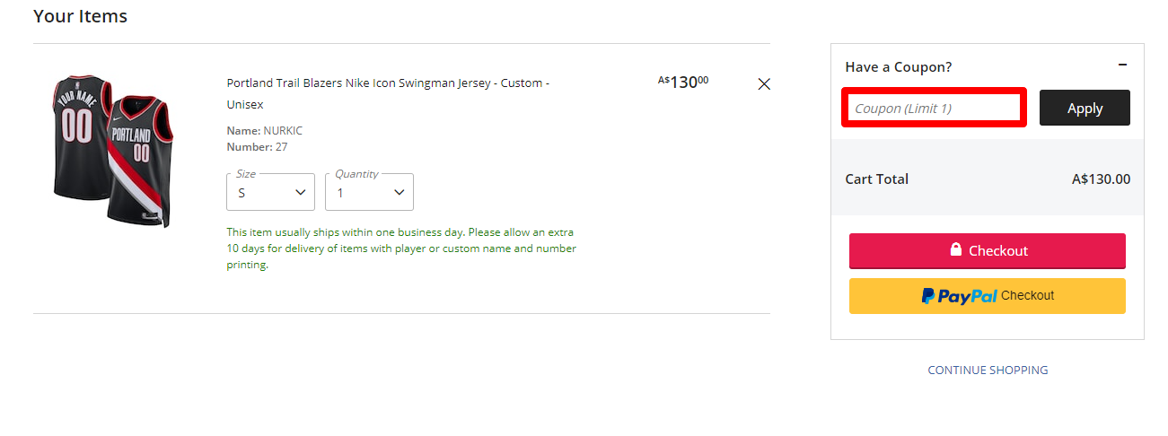This screenshot has height=436, width=1168.
Task: Click the Have a Coupon? heading
Action: click(898, 67)
